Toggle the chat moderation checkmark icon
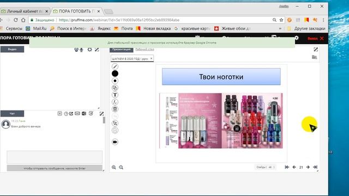Screen dimensions: 349x196 (x=91, y=113)
